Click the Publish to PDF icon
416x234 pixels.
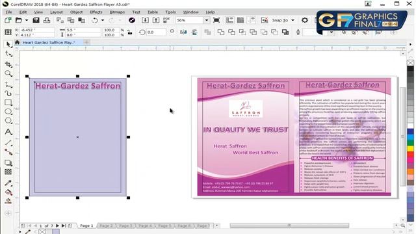[x=166, y=20]
